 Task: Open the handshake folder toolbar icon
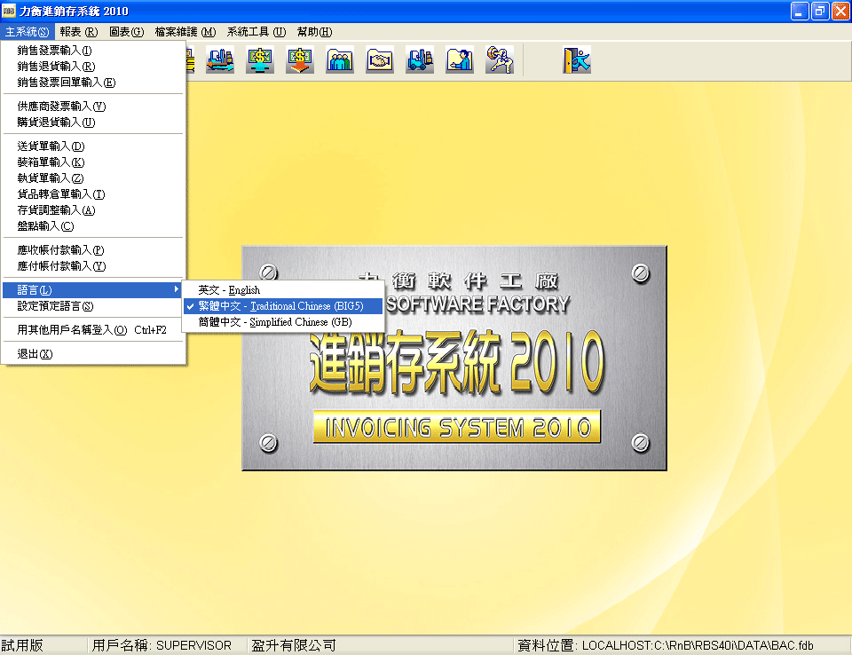380,59
